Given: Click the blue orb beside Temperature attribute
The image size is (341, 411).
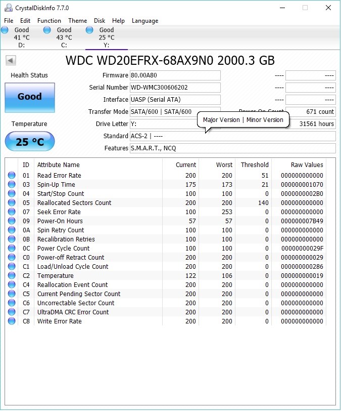Looking at the screenshot, I should 12,275.
